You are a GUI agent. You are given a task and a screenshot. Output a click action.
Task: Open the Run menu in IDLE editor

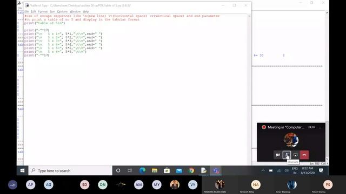click(52, 11)
